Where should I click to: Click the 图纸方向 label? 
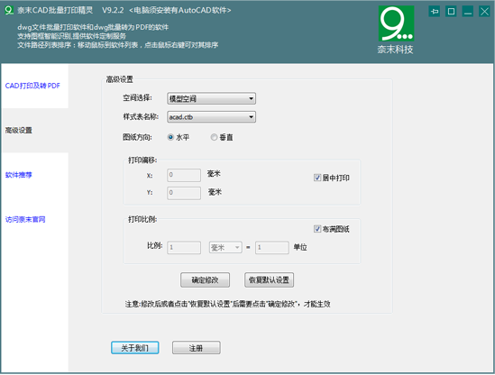[x=137, y=138]
